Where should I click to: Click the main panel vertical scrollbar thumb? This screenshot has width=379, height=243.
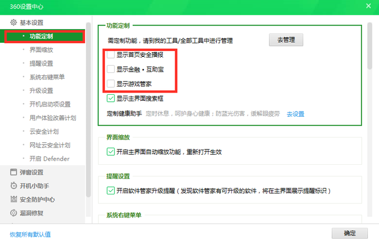point(370,46)
